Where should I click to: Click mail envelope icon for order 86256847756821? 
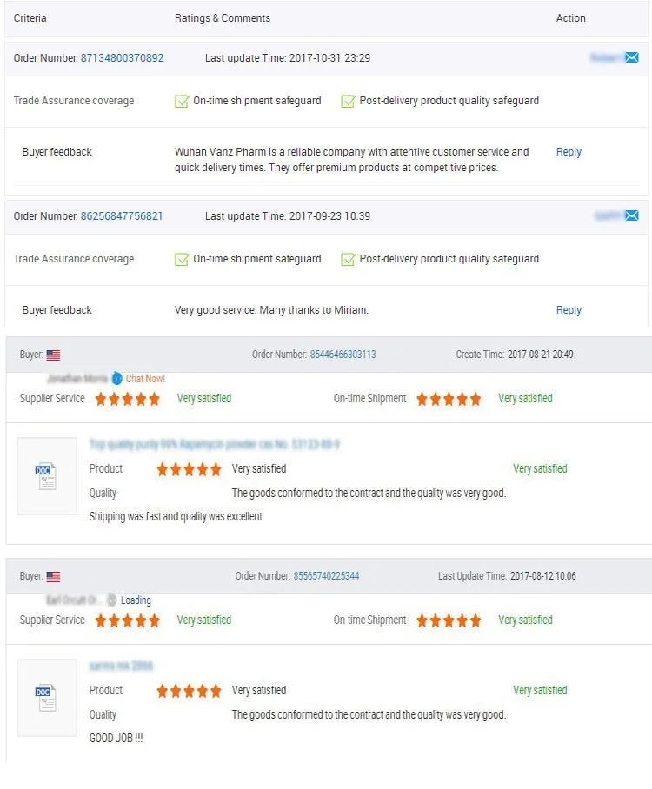632,215
